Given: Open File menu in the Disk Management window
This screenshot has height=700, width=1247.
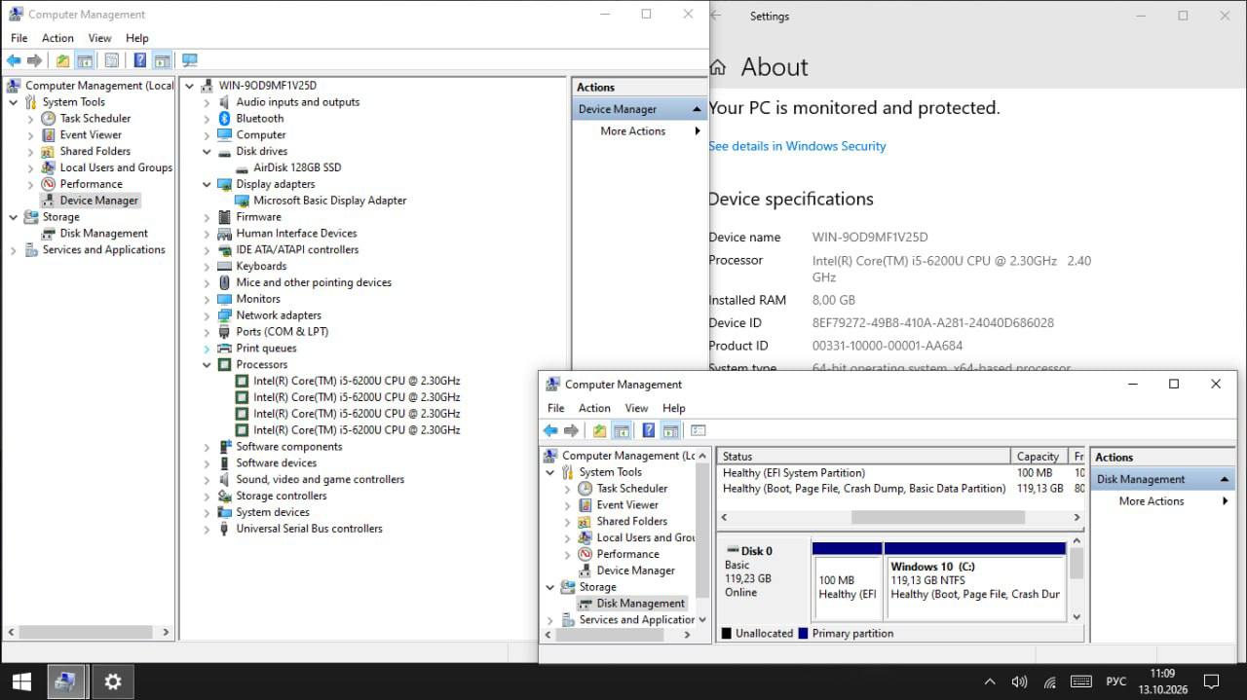Looking at the screenshot, I should (555, 408).
